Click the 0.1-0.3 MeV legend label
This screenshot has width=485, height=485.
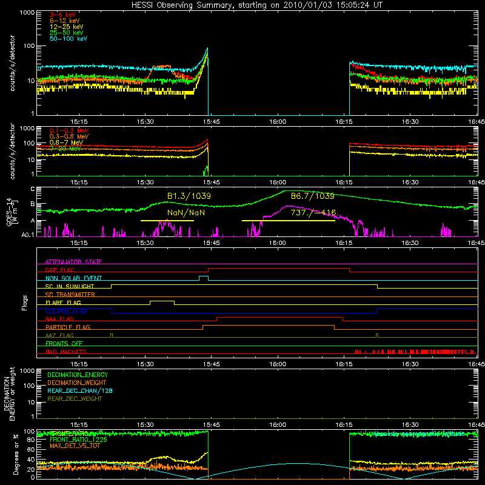(69, 130)
